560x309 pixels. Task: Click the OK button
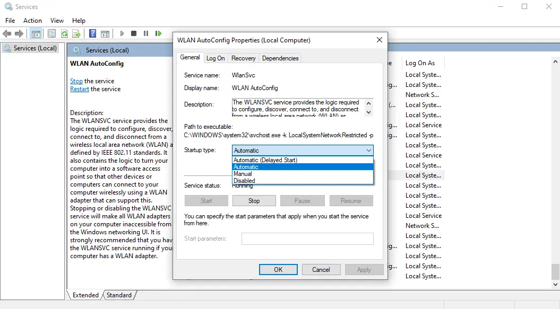click(x=278, y=270)
